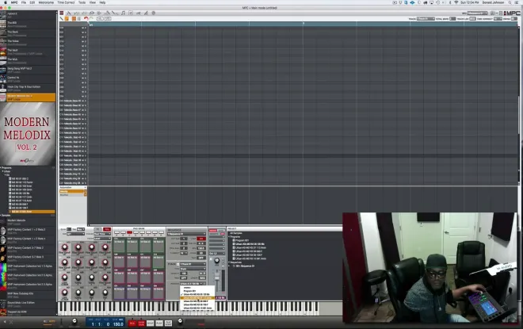Click the Modern Melodix Vol. 2 artwork
The width and height of the screenshot is (523, 329).
[x=28, y=133]
